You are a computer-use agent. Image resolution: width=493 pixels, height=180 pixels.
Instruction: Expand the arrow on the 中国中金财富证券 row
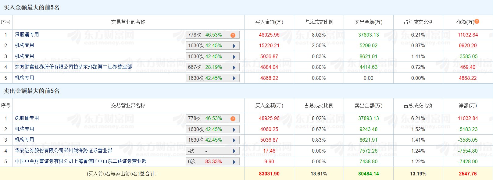(234, 162)
